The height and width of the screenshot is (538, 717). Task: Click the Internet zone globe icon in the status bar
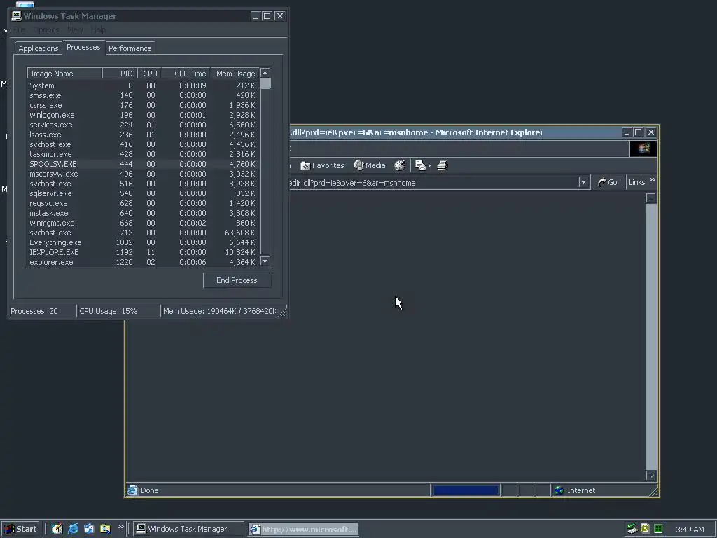[x=559, y=490]
